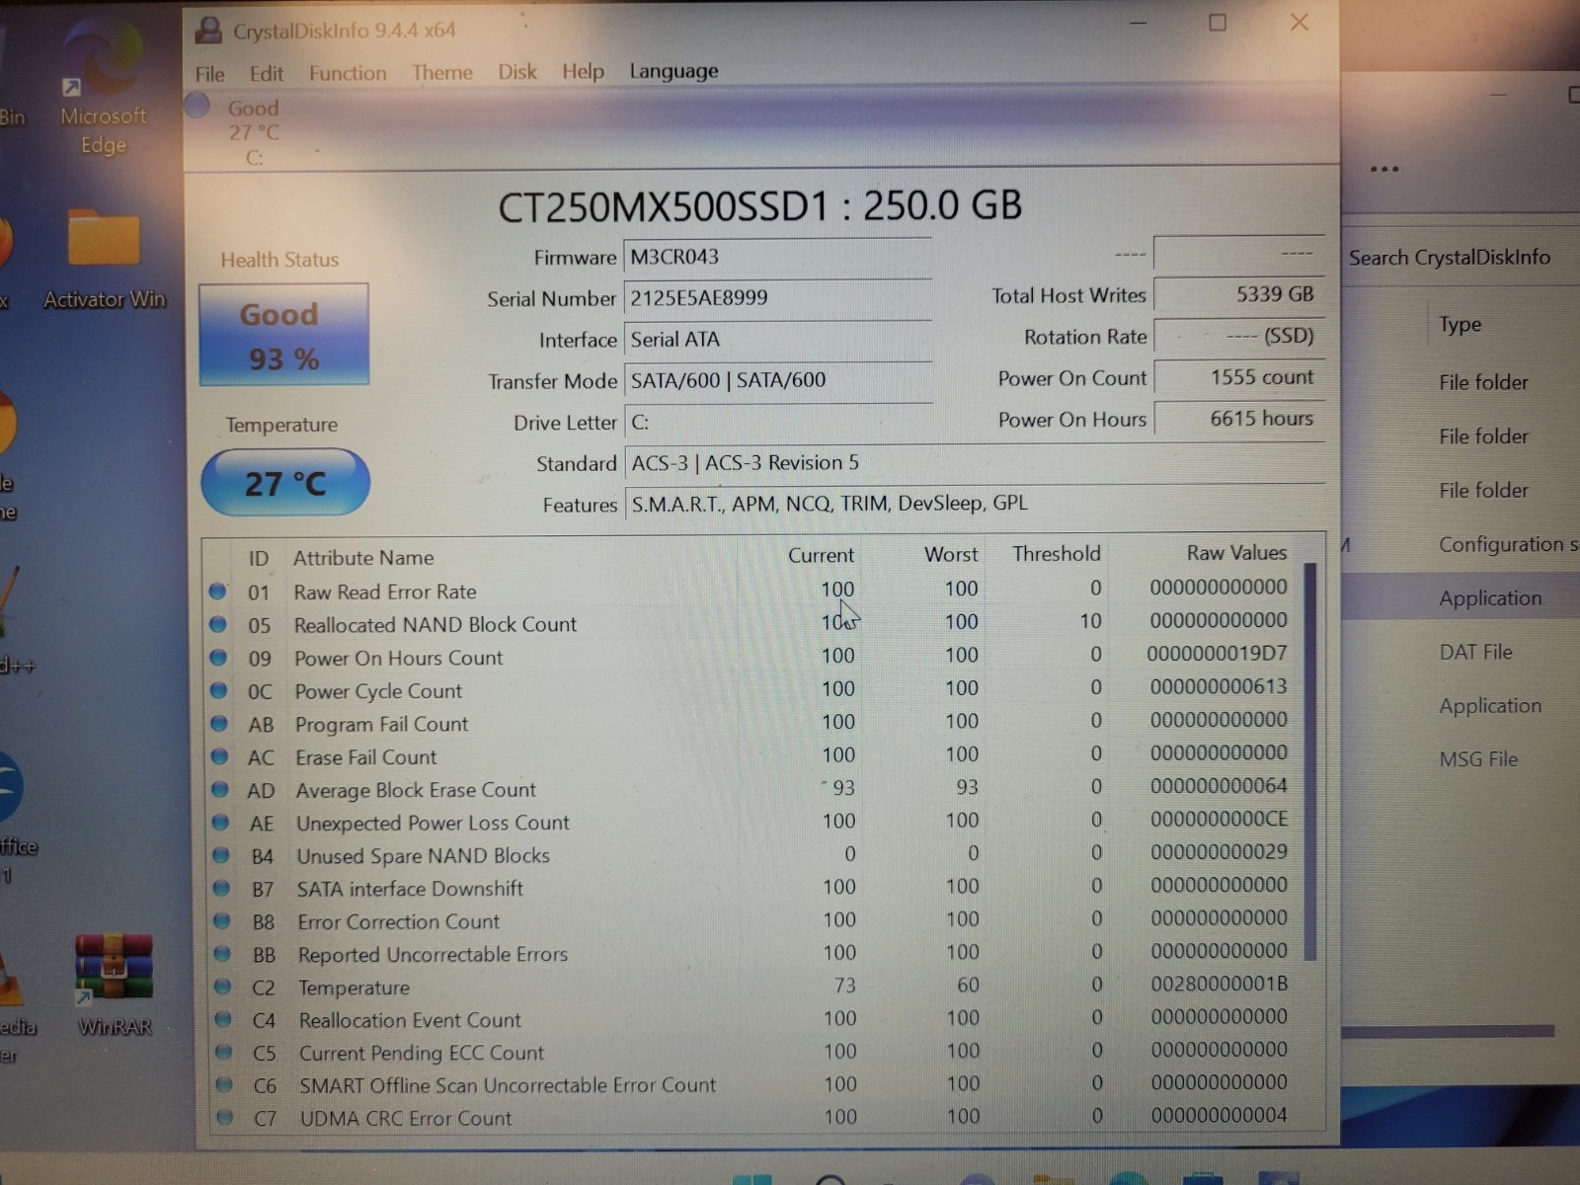Image resolution: width=1580 pixels, height=1185 pixels.
Task: Click the status dot for Reported Uncorrectable Errors
Action: tap(222, 954)
